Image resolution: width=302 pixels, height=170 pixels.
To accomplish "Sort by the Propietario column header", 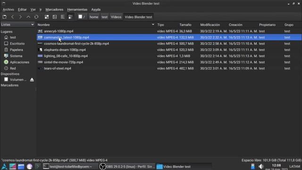I will click(x=267, y=25).
